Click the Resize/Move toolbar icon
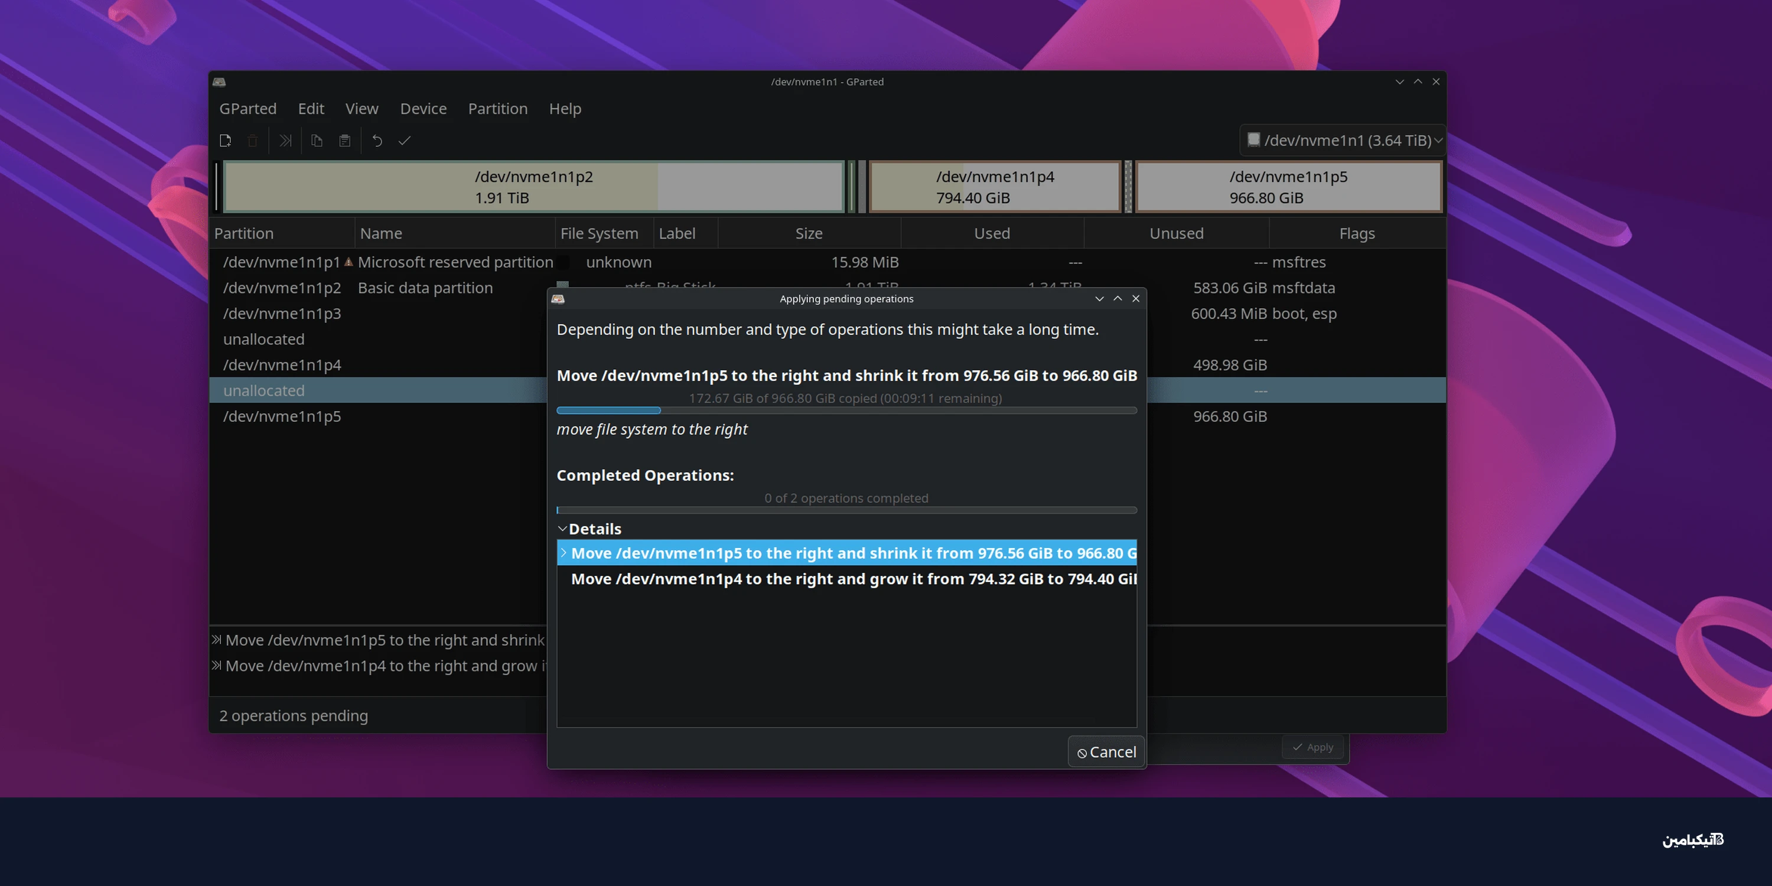 (x=285, y=141)
